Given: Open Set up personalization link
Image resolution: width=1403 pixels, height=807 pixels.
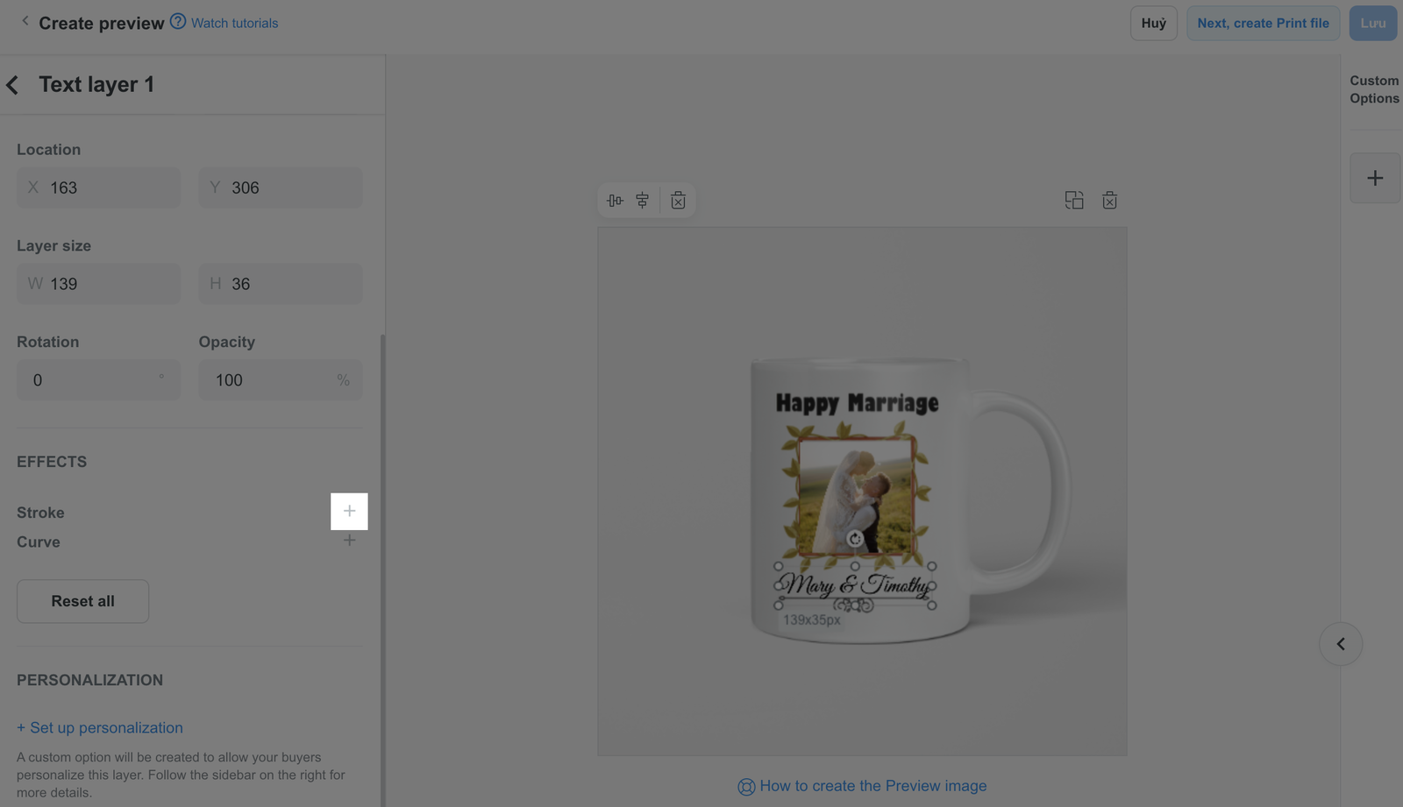Looking at the screenshot, I should point(100,727).
